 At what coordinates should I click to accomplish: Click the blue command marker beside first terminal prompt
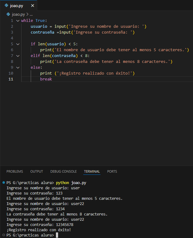coord(3,183)
